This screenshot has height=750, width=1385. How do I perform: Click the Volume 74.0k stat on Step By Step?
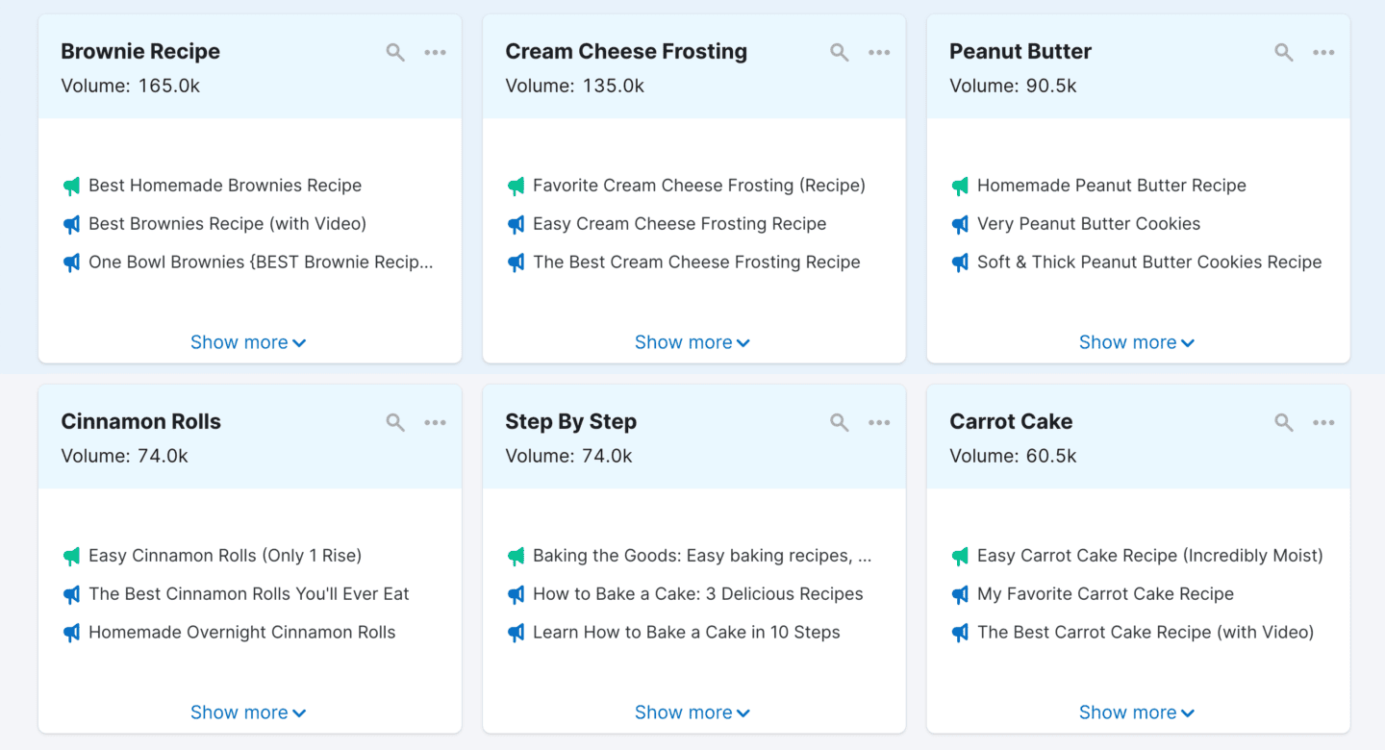[x=569, y=456]
